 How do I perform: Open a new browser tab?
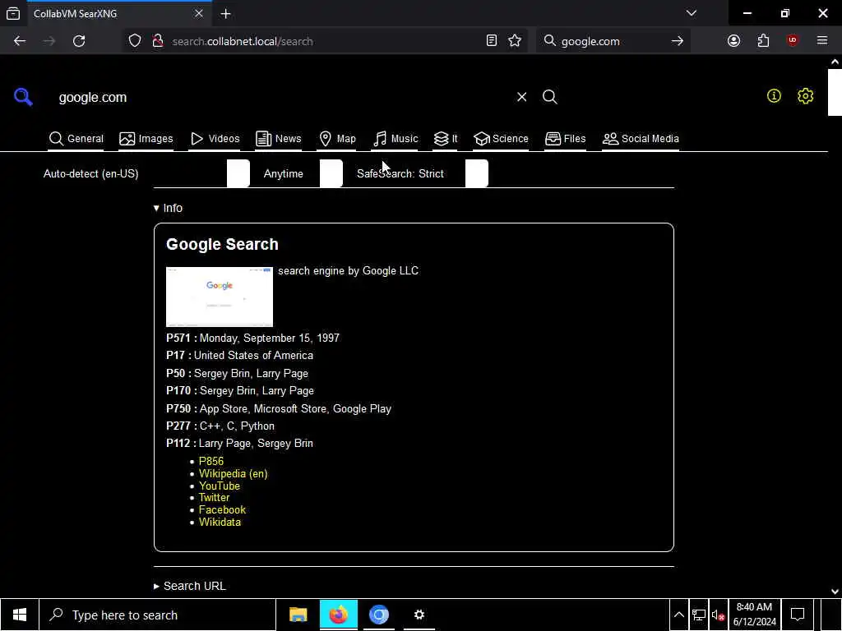(x=225, y=14)
